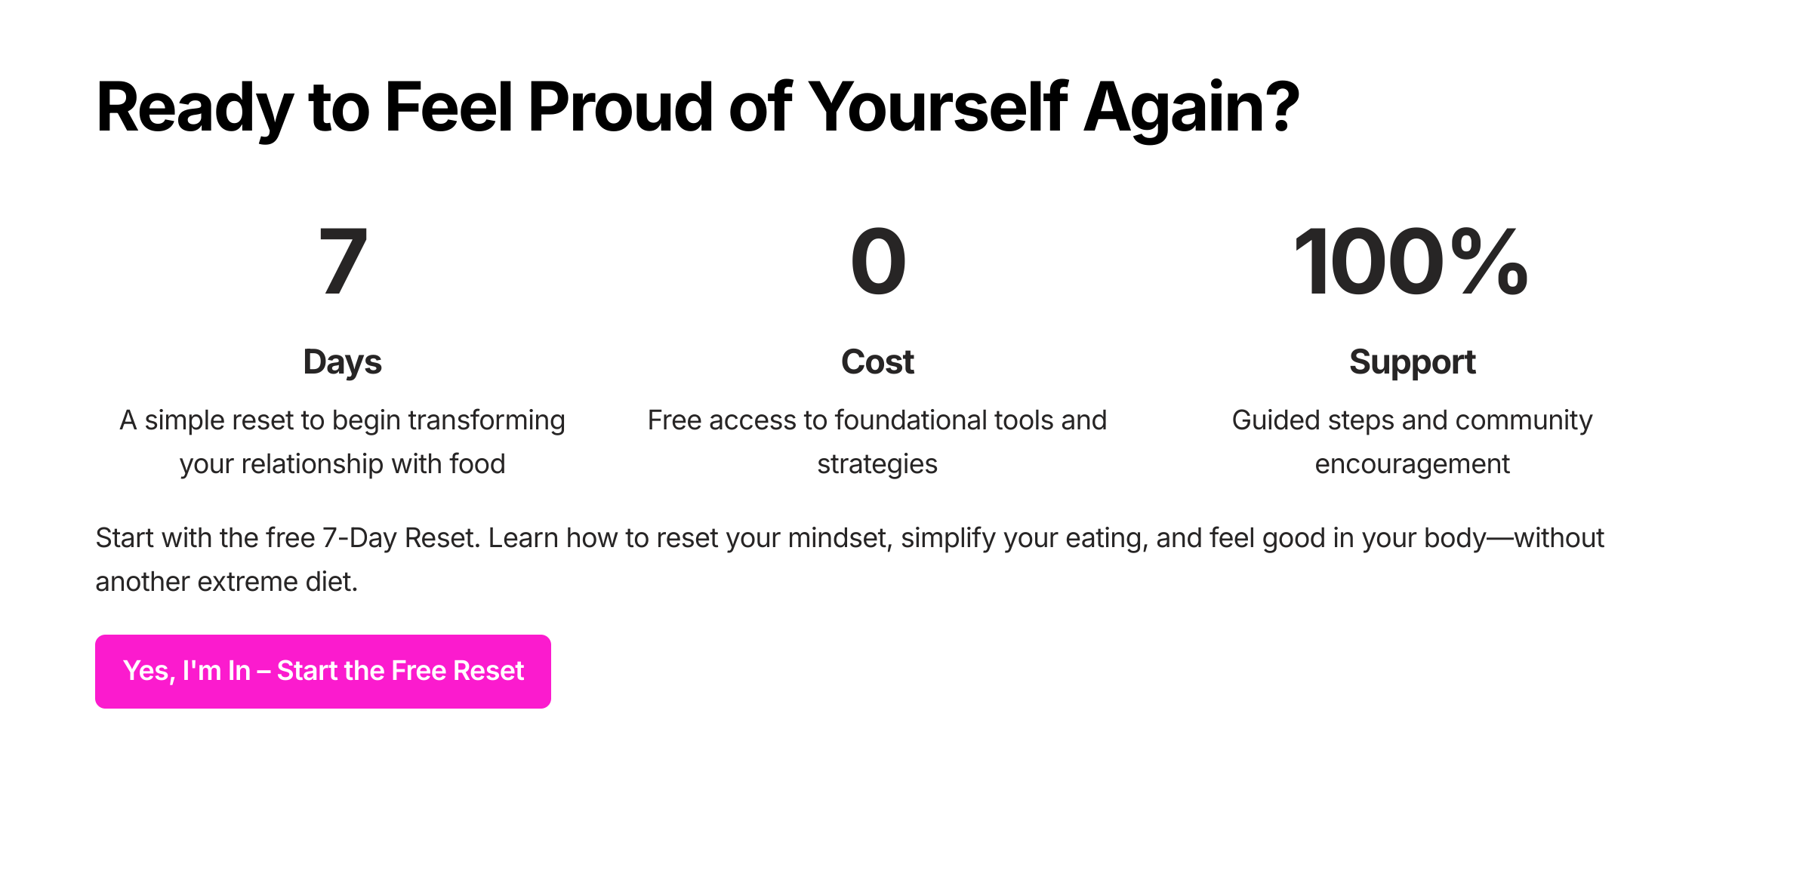Select the Support label
The height and width of the screenshot is (895, 1812).
tap(1412, 362)
